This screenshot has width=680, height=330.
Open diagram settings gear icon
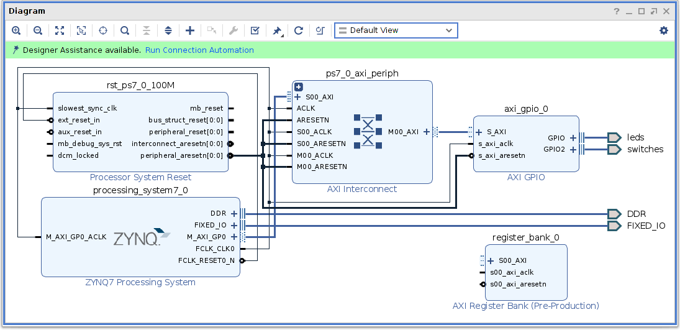[664, 30]
